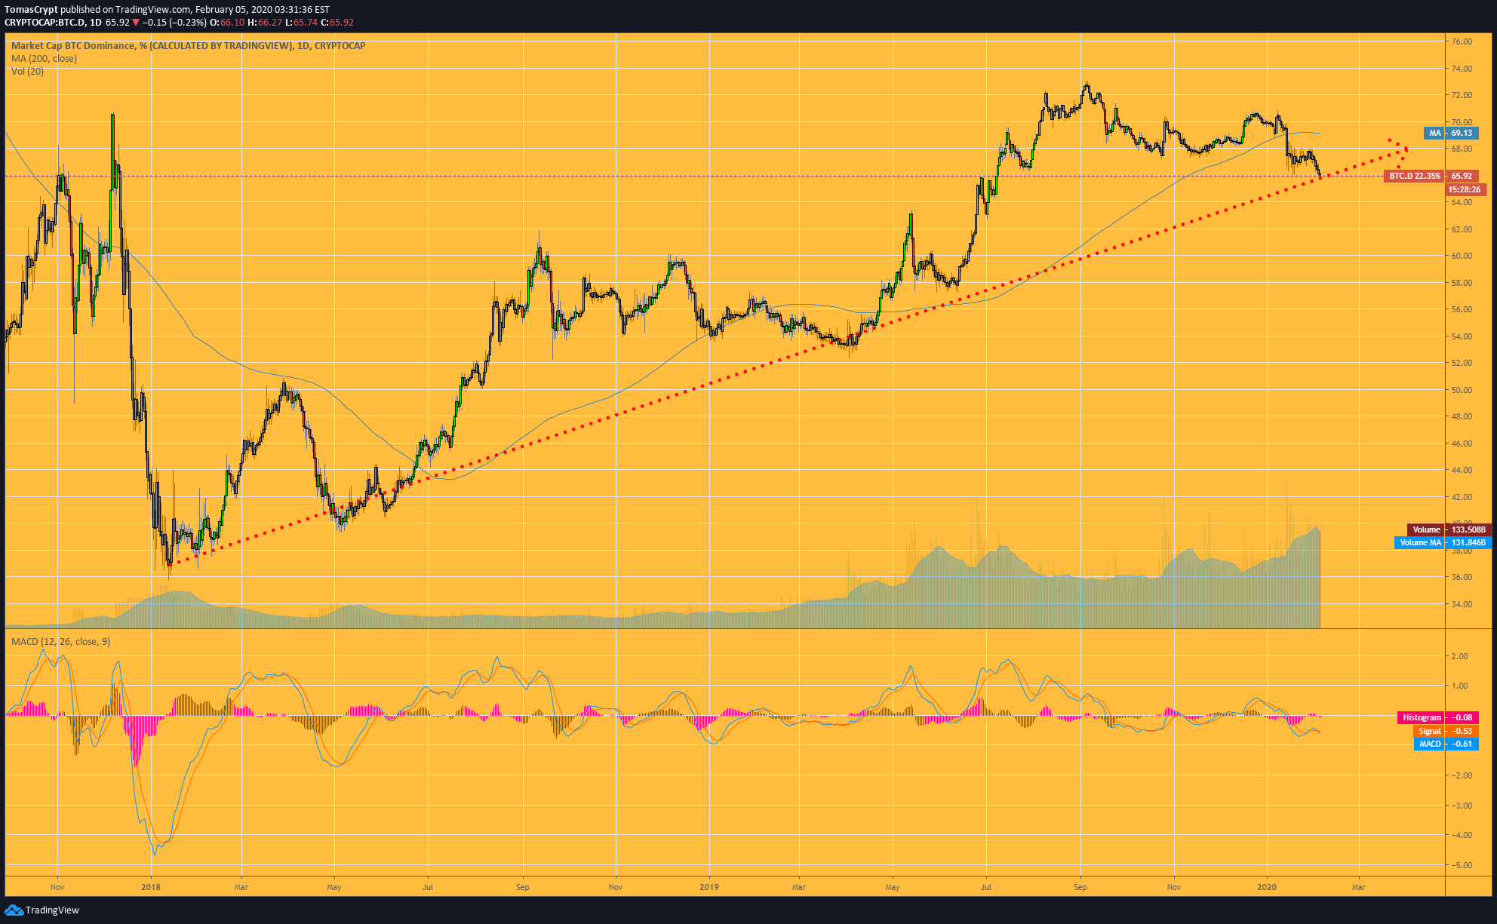Click the Volume MA 131.846B label
The height and width of the screenshot is (924, 1497).
(1443, 542)
